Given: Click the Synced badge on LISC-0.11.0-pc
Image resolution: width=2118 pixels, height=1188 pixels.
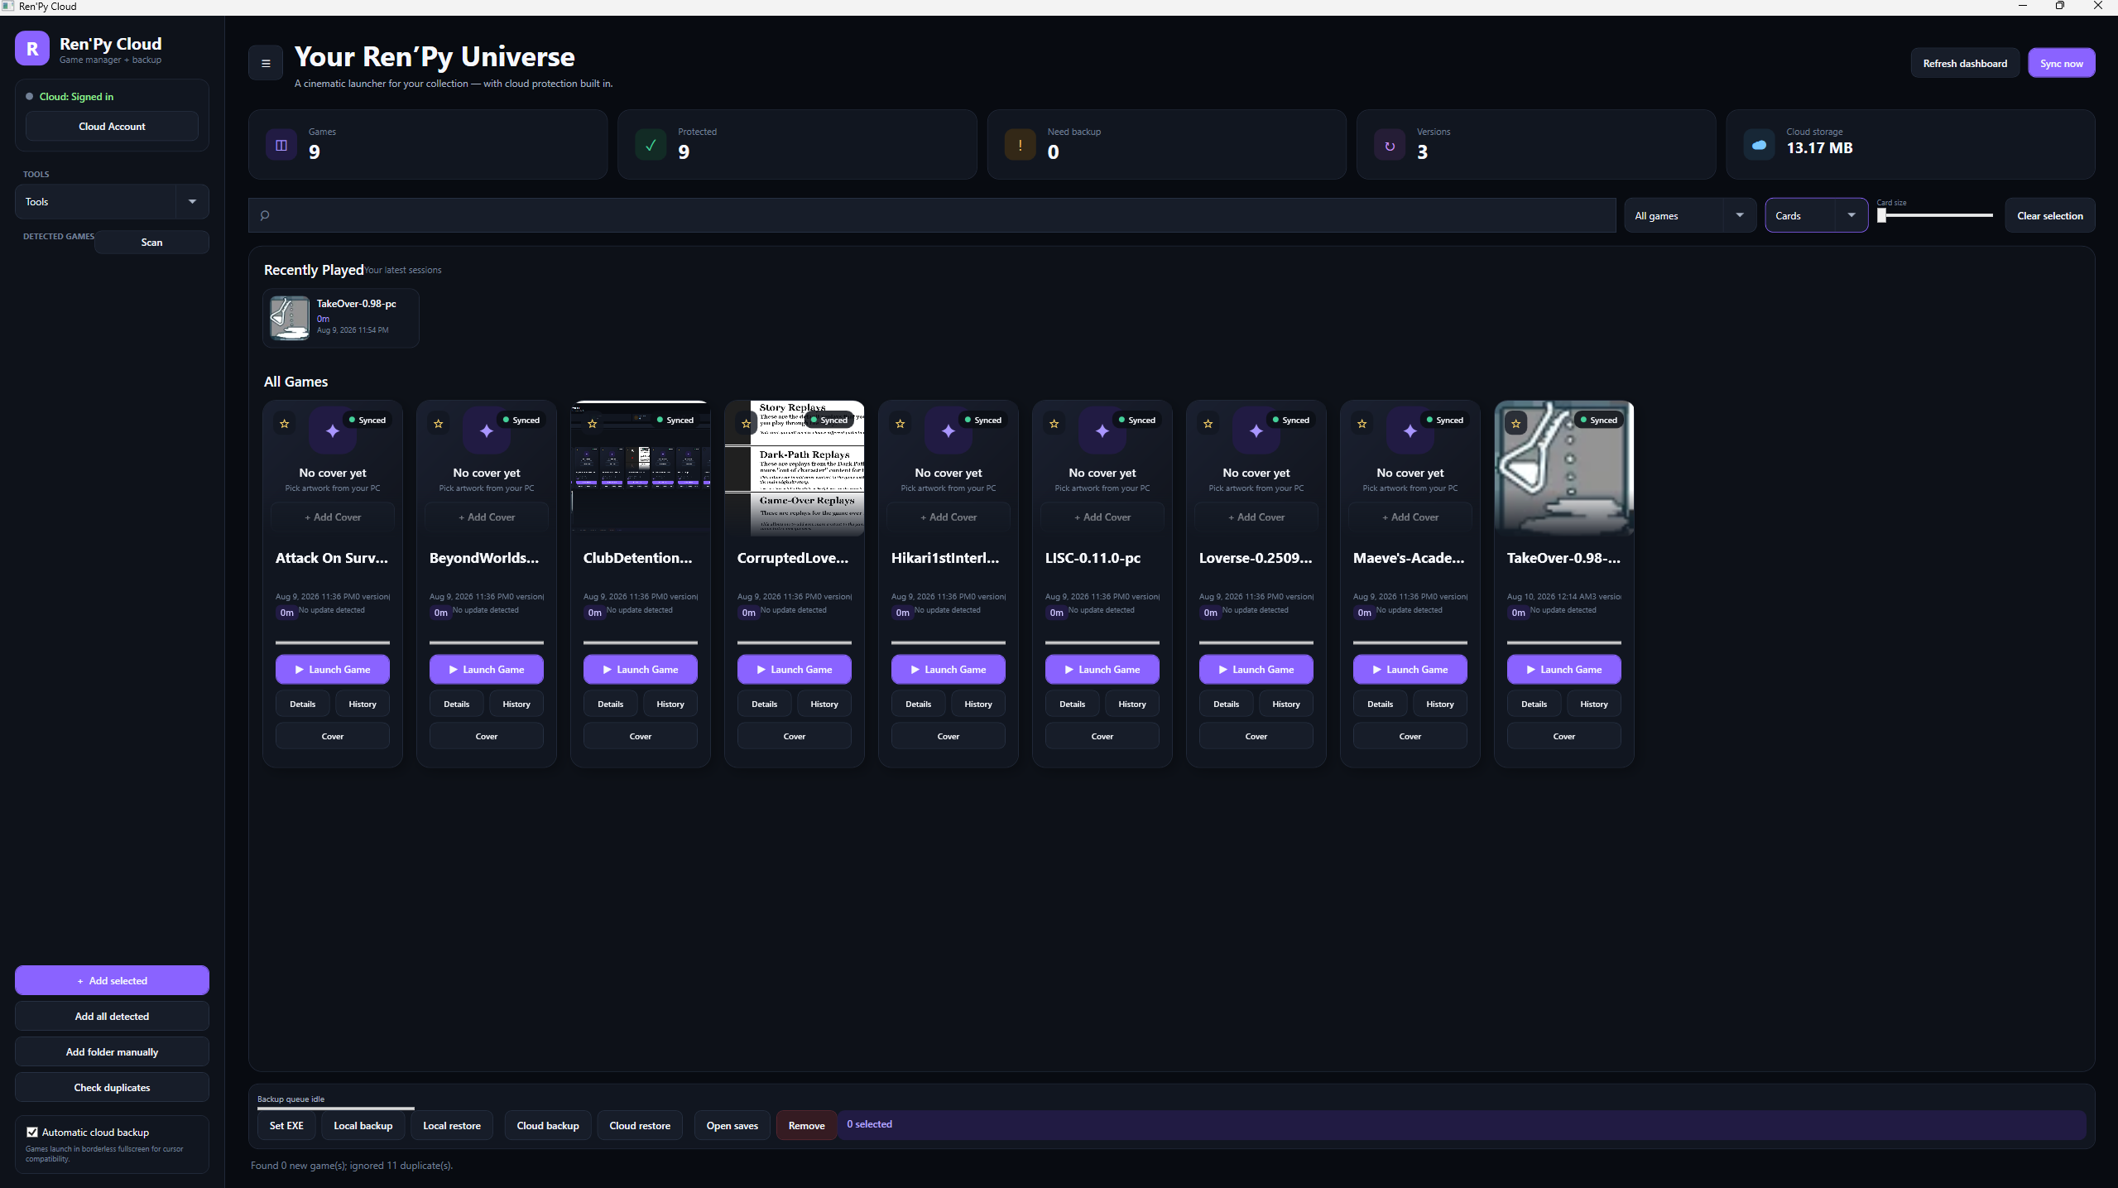Looking at the screenshot, I should click(x=1136, y=420).
